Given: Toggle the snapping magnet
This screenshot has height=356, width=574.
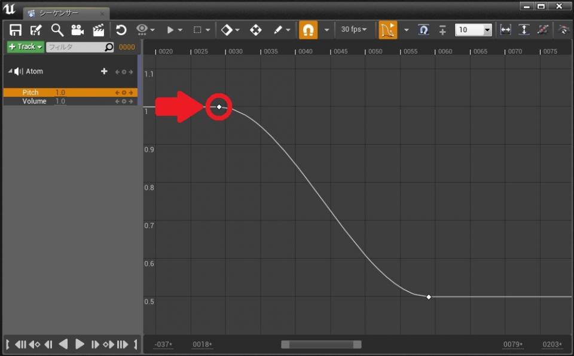Looking at the screenshot, I should 310,29.
